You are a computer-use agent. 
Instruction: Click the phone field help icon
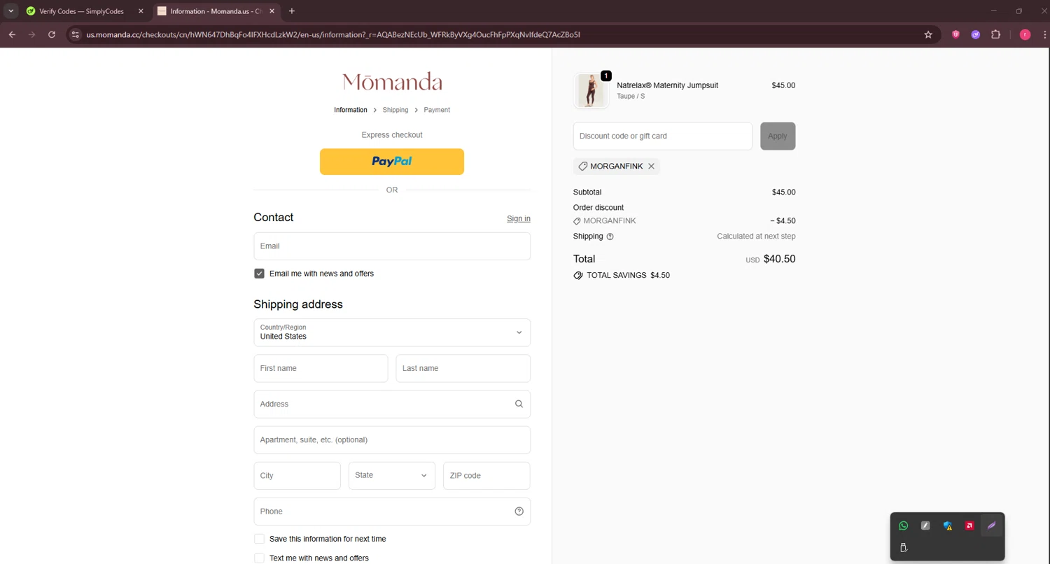519,512
